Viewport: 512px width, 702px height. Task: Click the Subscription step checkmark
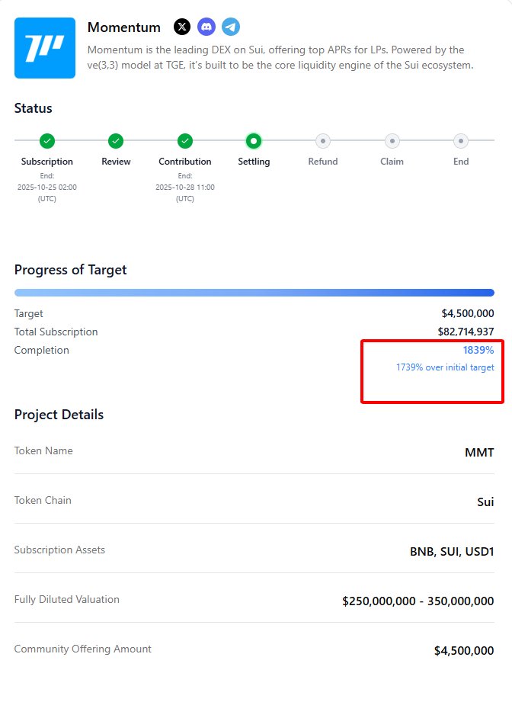[47, 141]
